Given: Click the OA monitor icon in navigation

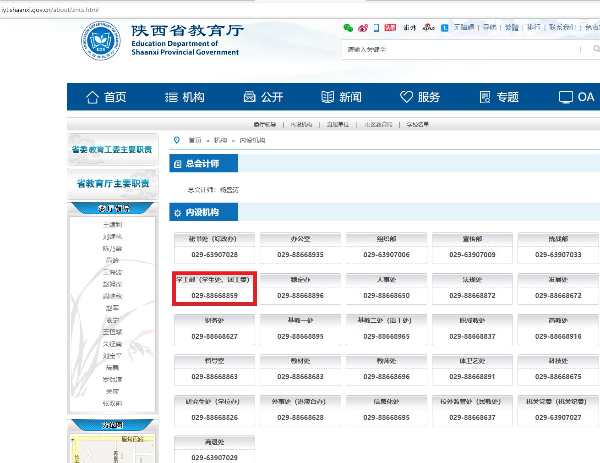Looking at the screenshot, I should pyautogui.click(x=567, y=97).
